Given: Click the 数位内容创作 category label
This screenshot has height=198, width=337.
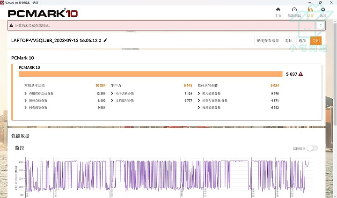Looking at the screenshot, I should click(208, 86).
